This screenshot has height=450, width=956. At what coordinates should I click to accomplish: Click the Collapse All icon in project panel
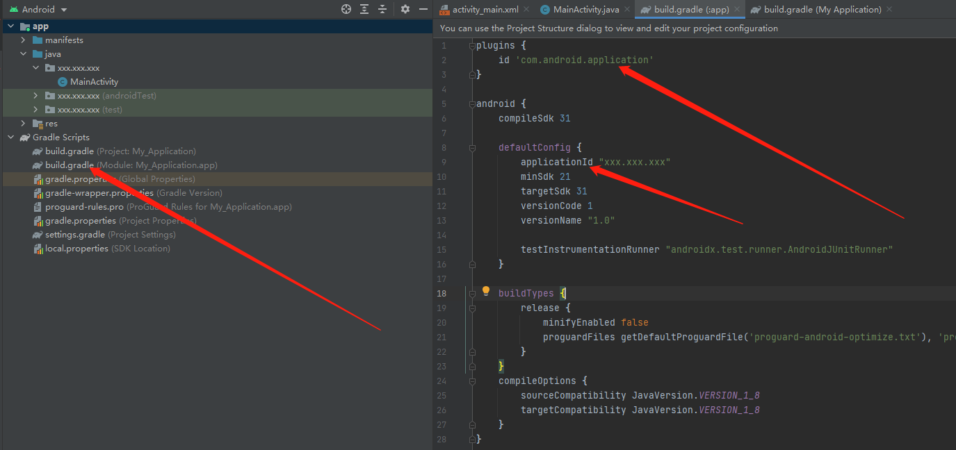coord(382,9)
